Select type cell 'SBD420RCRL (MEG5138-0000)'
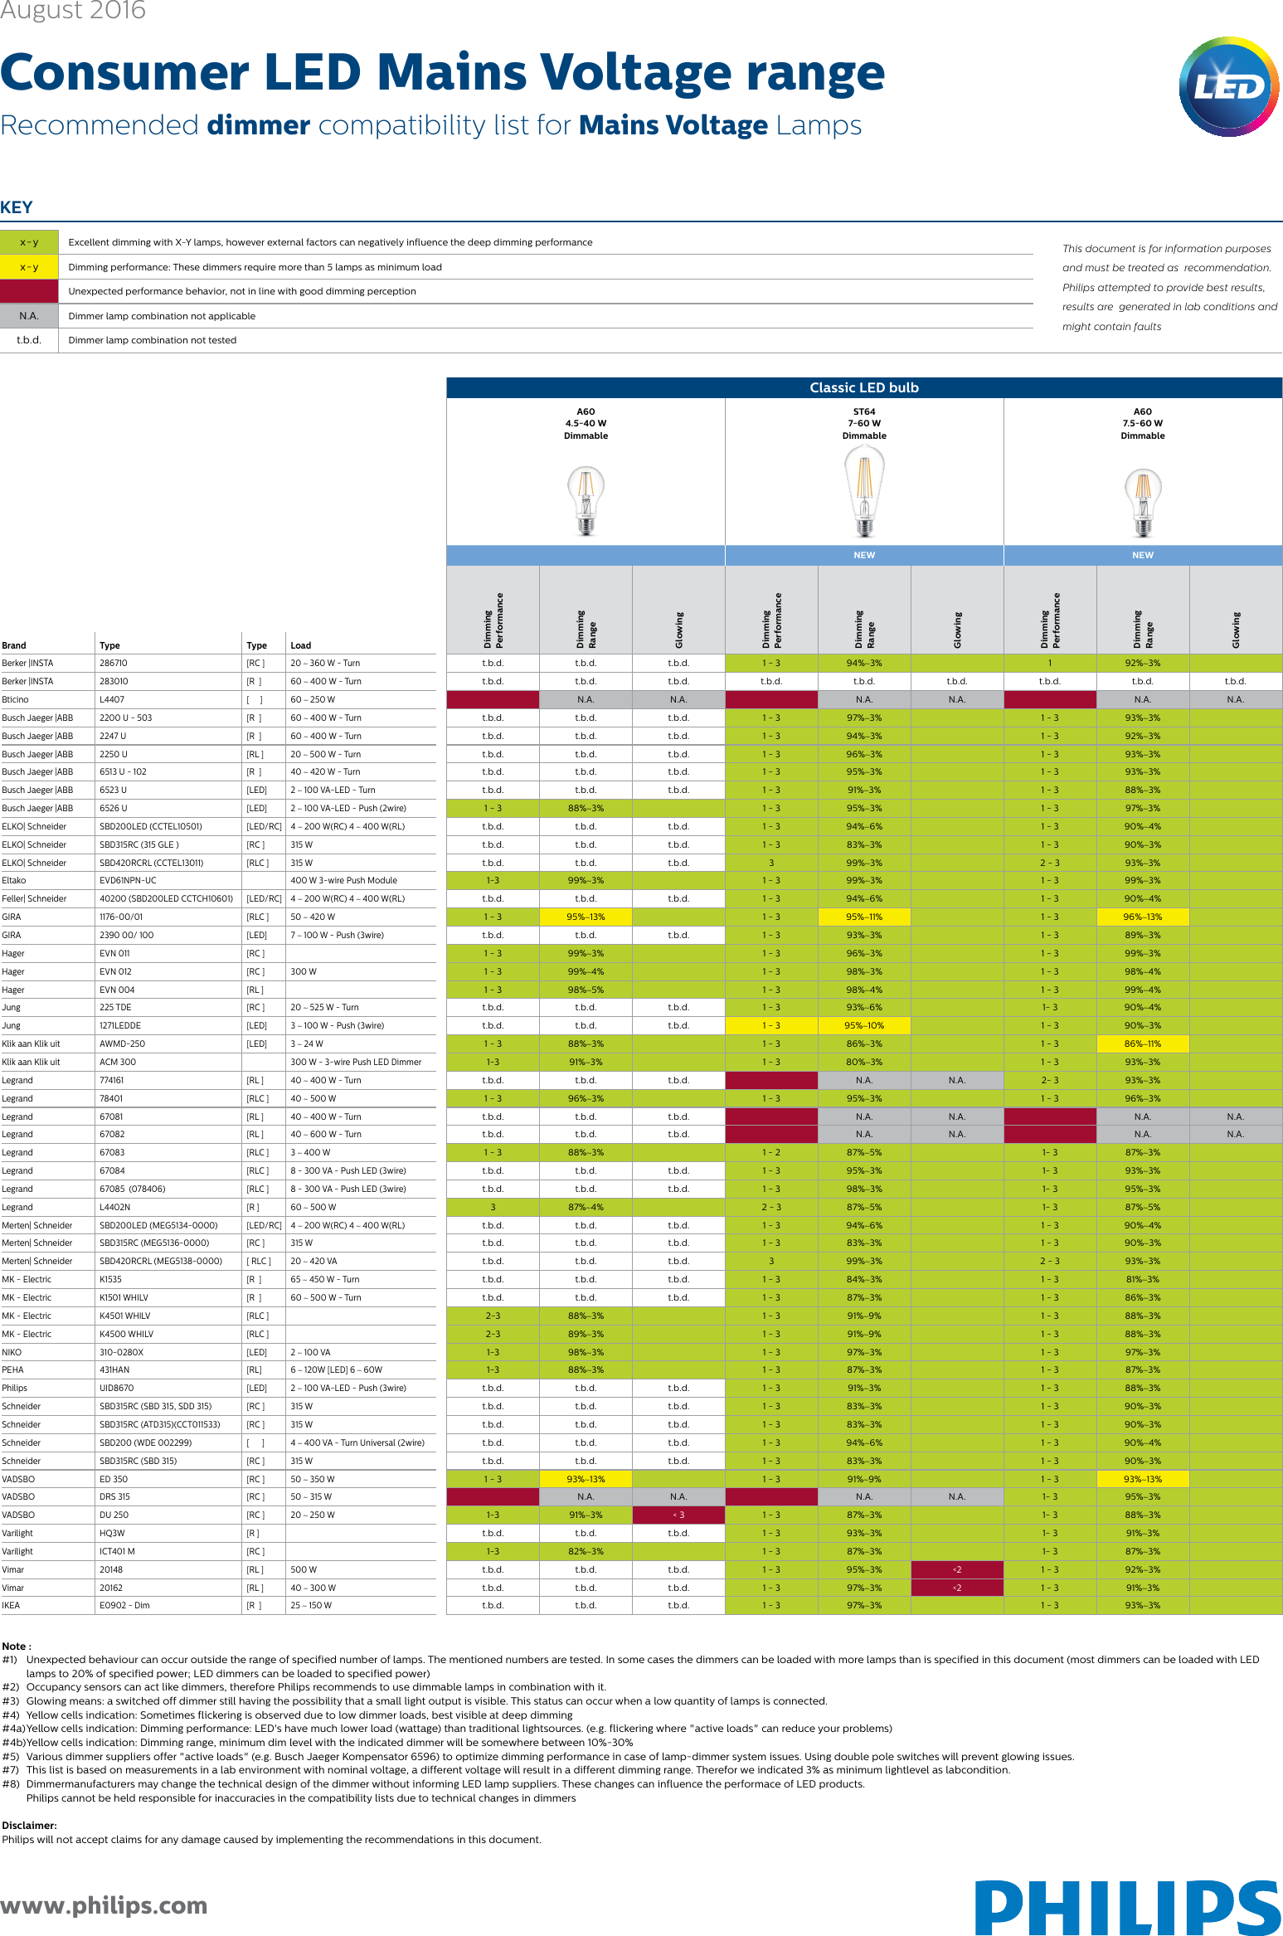This screenshot has width=1283, height=1936. point(161,1261)
